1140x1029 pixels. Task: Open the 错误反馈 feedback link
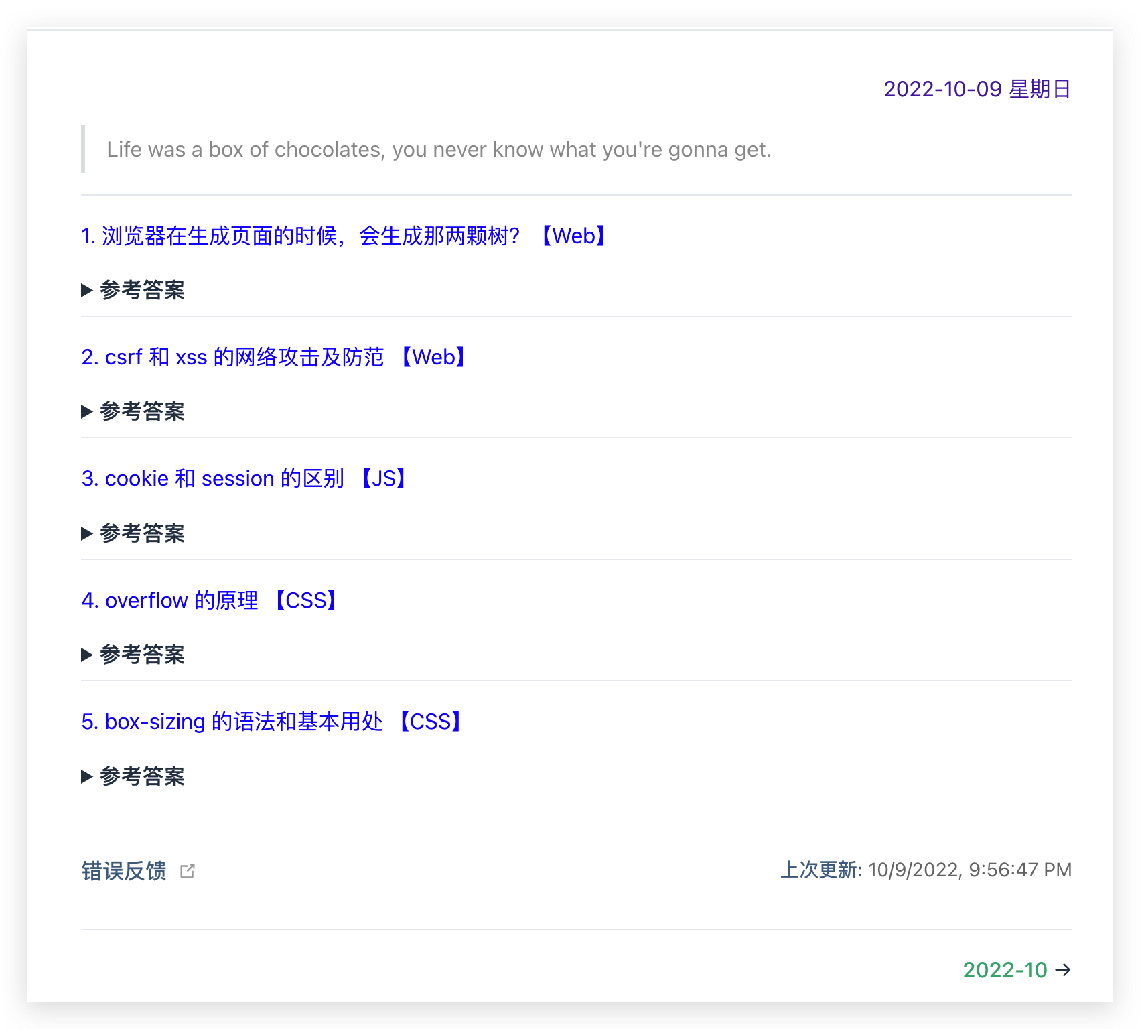pyautogui.click(x=124, y=871)
